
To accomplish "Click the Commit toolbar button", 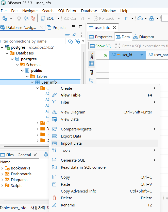I will [x=74, y=18].
